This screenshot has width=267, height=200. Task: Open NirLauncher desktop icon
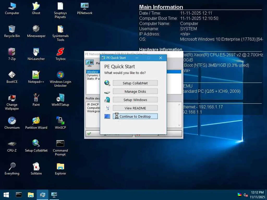pos(36,54)
